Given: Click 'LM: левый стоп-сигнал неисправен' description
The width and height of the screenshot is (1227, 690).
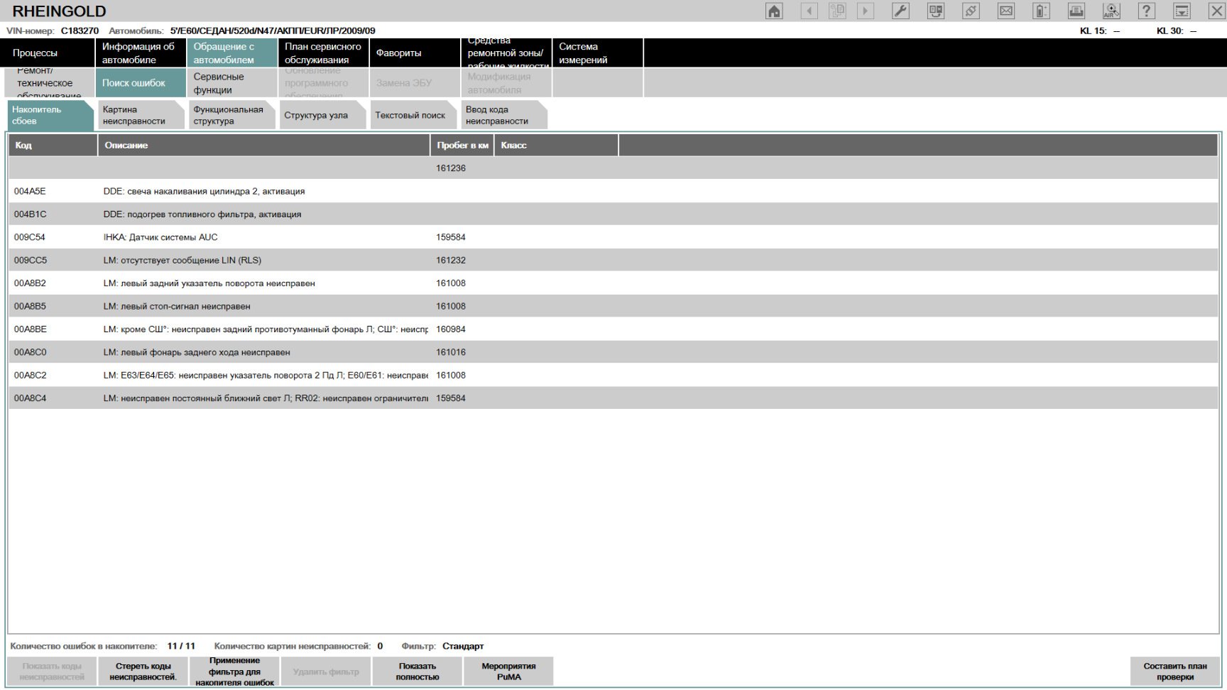Looking at the screenshot, I should (177, 307).
